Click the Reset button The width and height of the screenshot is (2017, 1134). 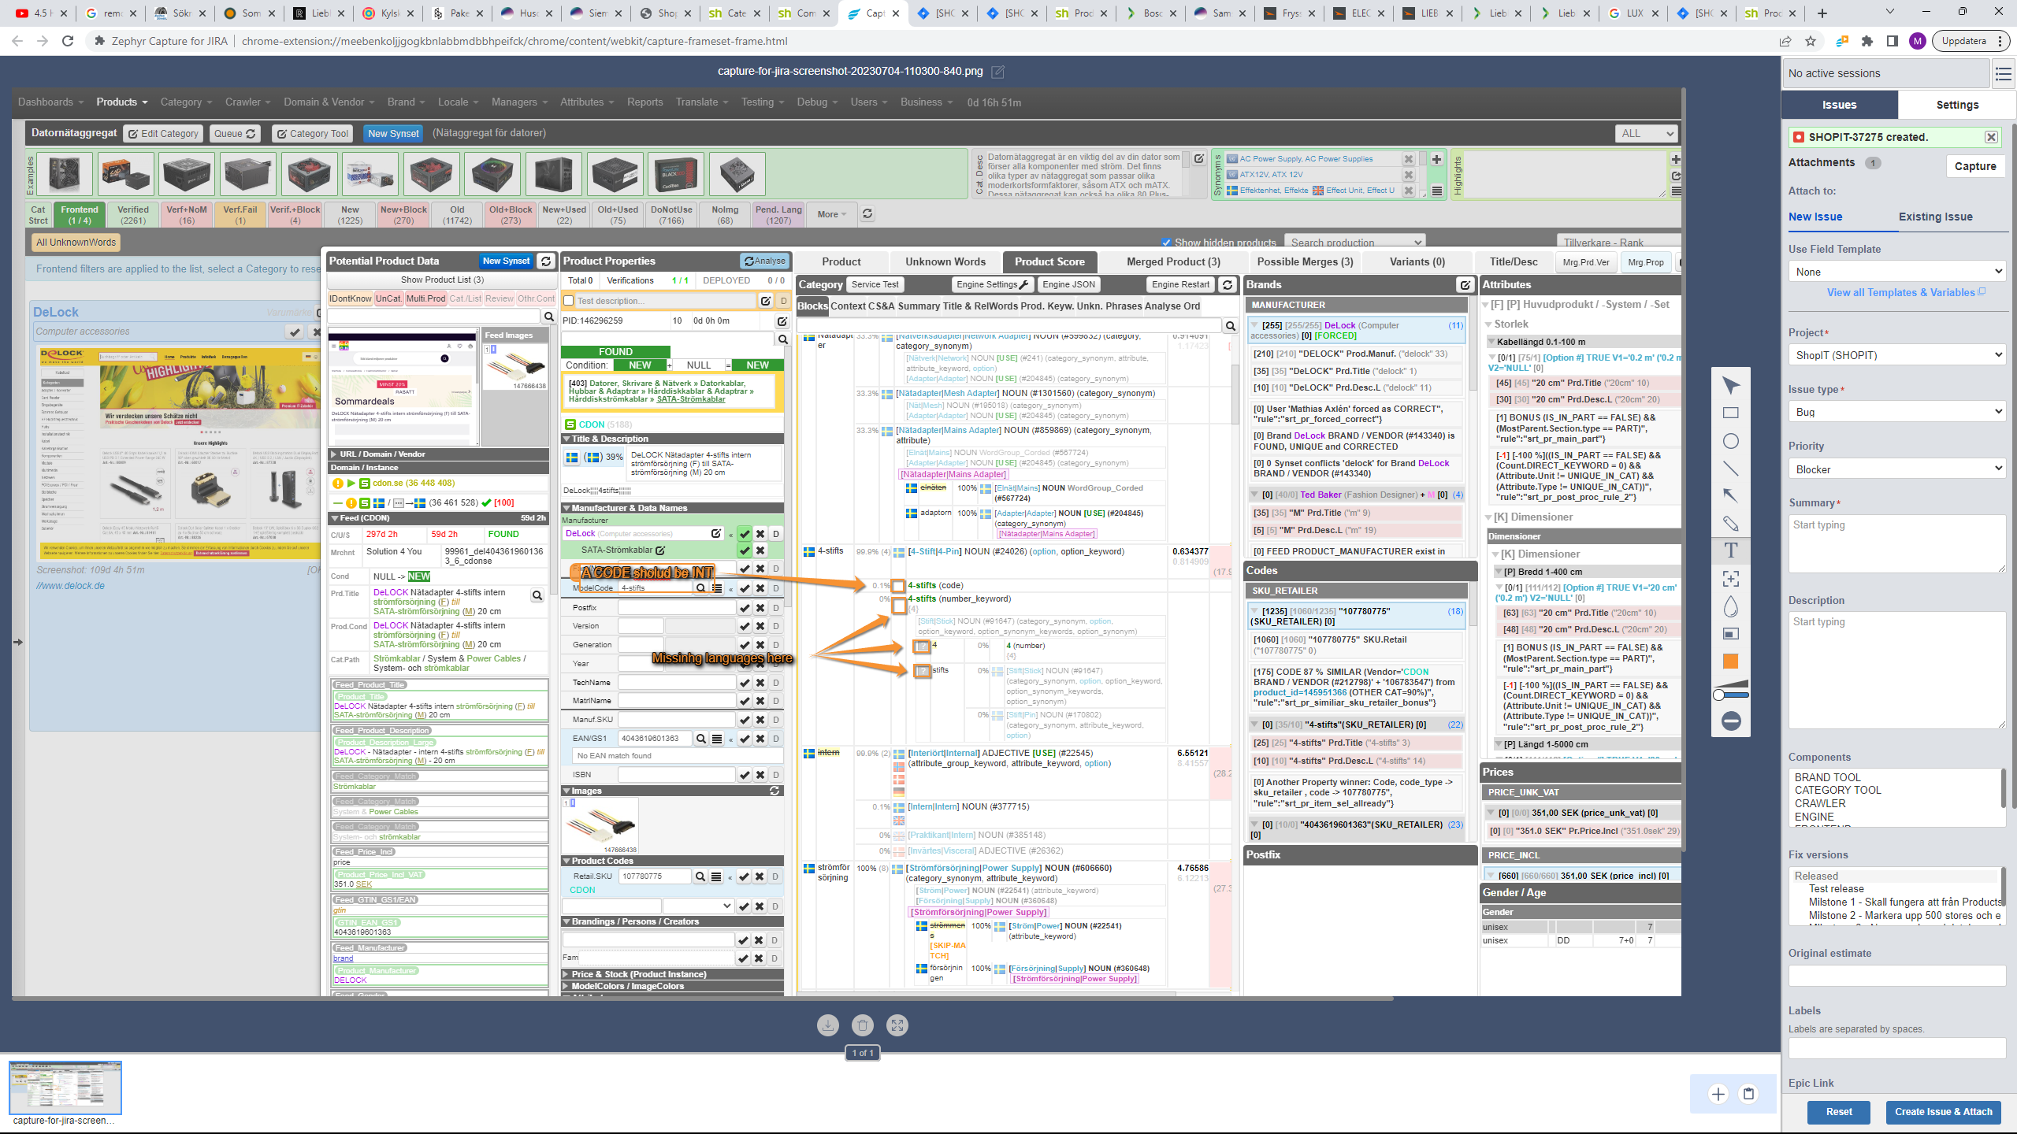1838,1111
